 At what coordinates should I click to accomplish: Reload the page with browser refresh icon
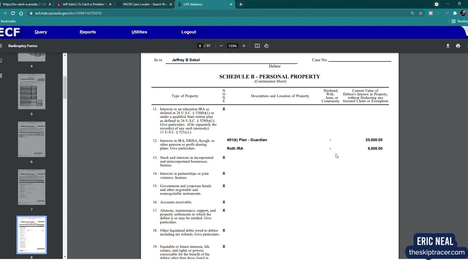tap(13, 13)
